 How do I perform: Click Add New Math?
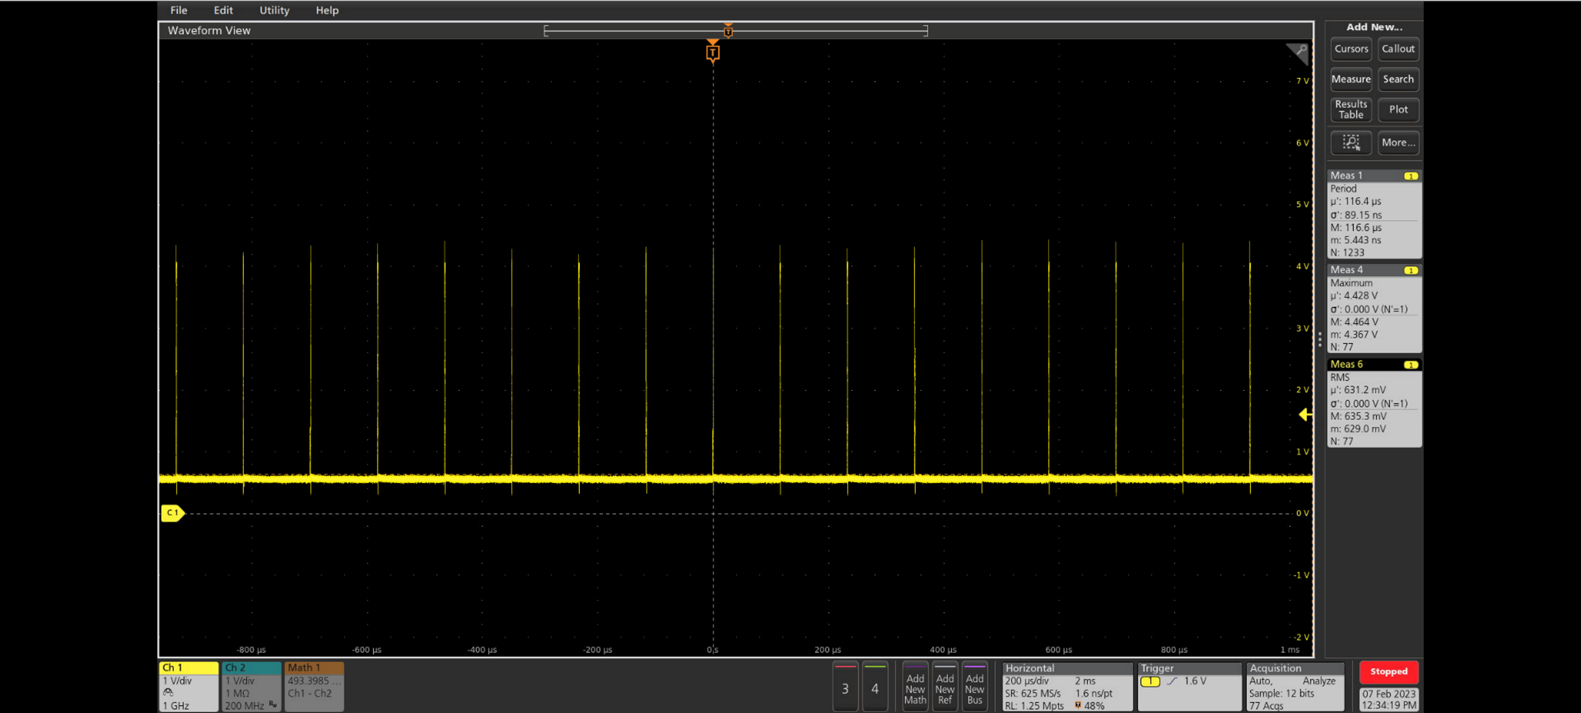click(915, 687)
